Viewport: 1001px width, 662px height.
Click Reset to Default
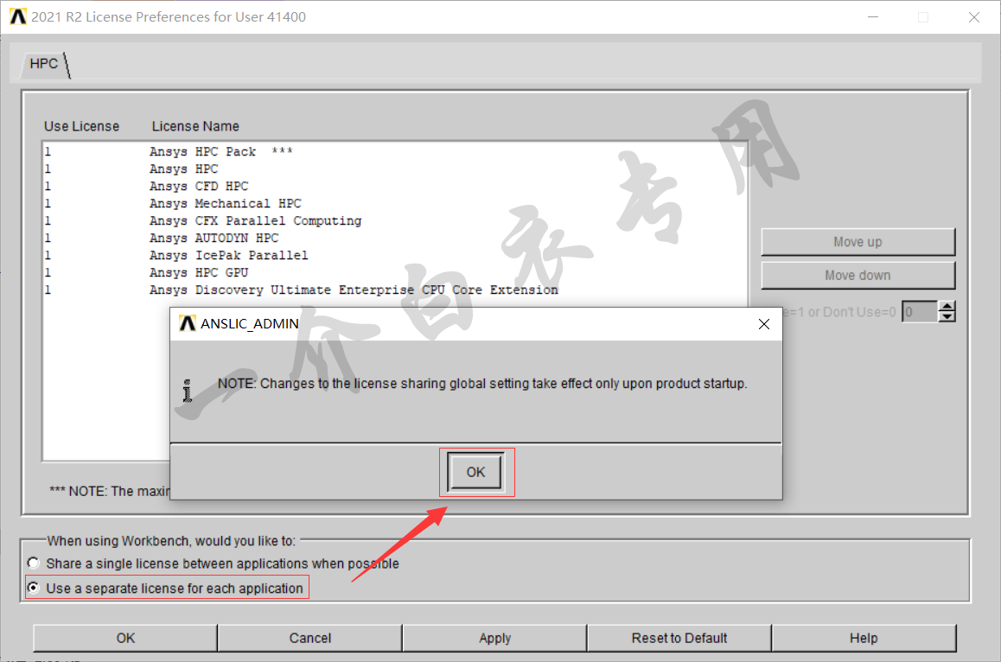(x=679, y=638)
